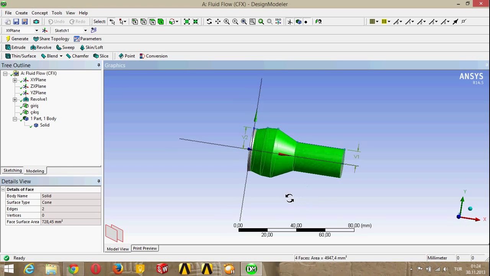Set the ISO isometric view

click(x=278, y=21)
